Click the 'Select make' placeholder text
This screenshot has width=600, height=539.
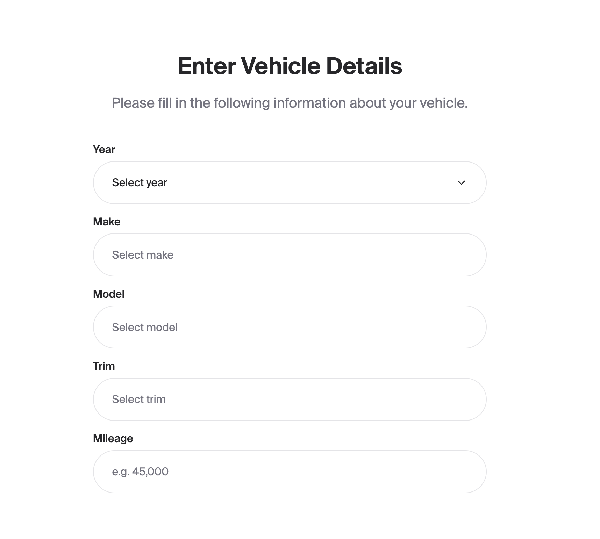pos(143,255)
